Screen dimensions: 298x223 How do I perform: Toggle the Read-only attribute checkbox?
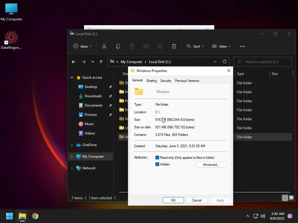pos(157,158)
